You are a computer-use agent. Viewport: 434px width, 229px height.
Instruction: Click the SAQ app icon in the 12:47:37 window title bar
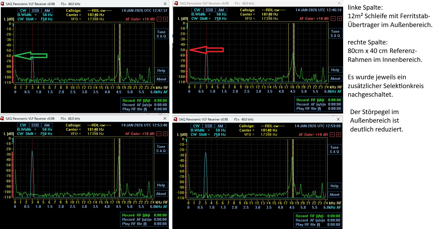click(x=3, y=4)
